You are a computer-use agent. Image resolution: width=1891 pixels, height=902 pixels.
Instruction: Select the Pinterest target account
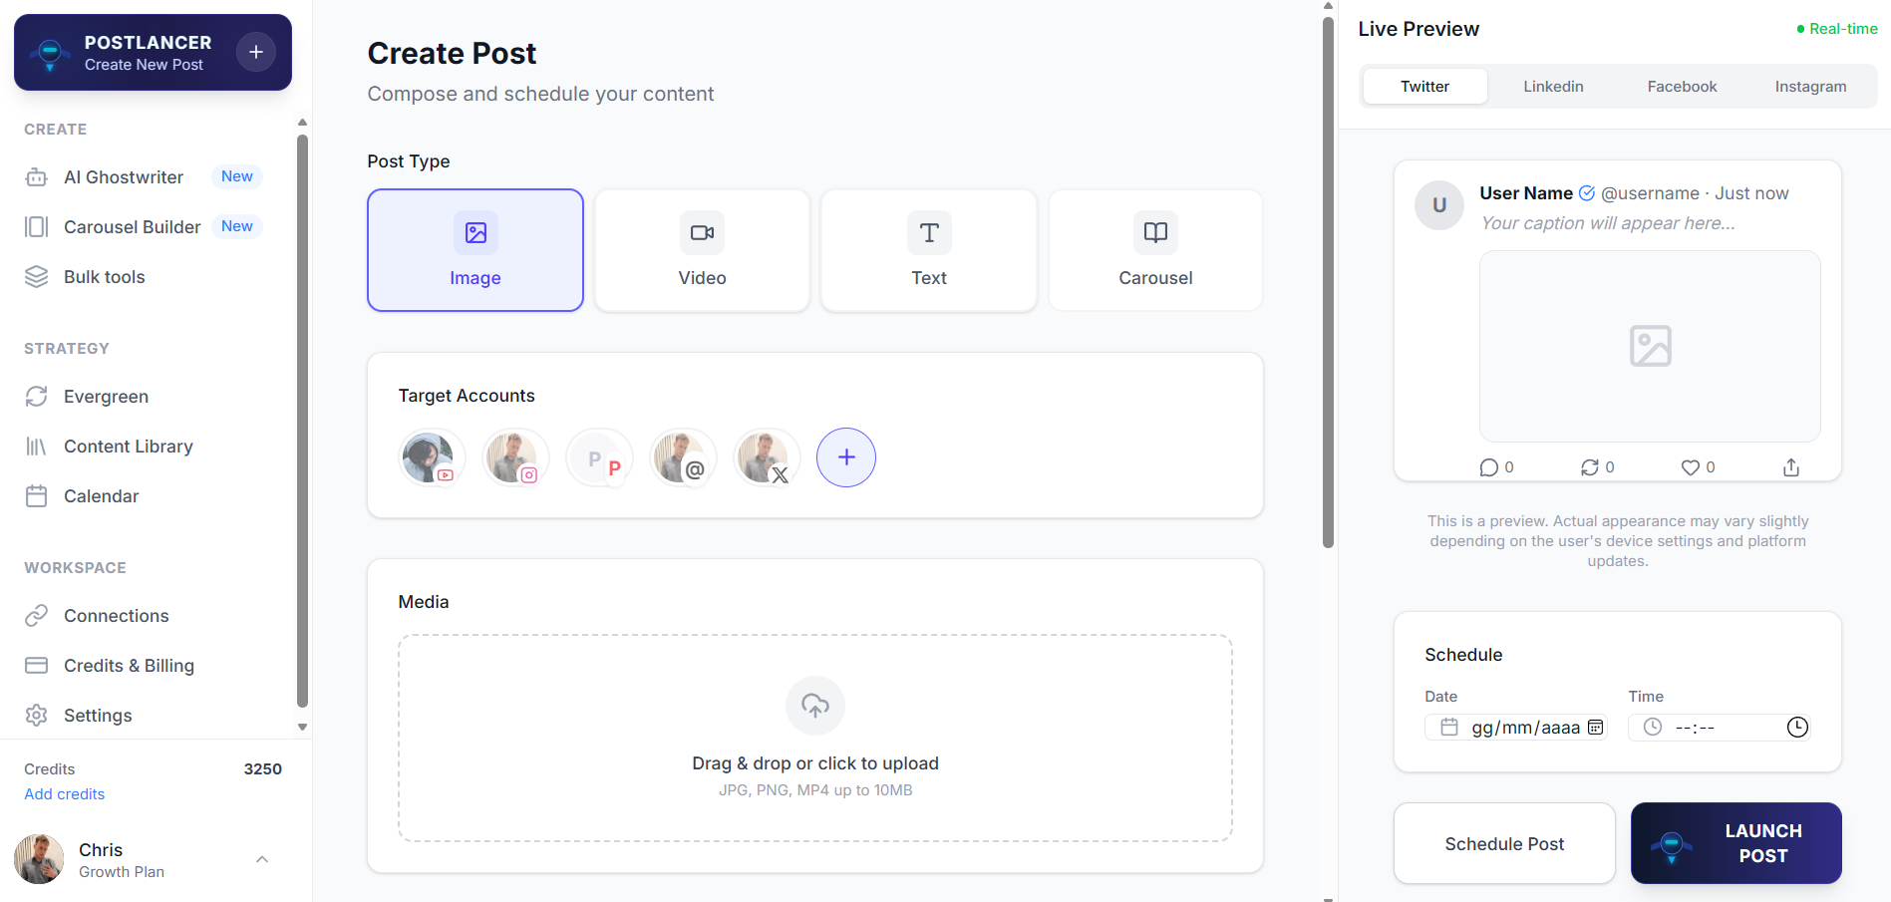pos(599,457)
